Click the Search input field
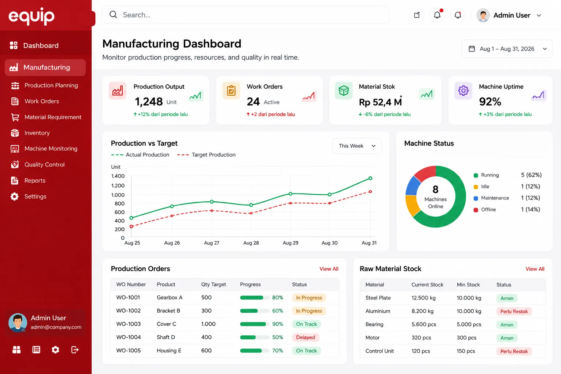 tap(246, 15)
